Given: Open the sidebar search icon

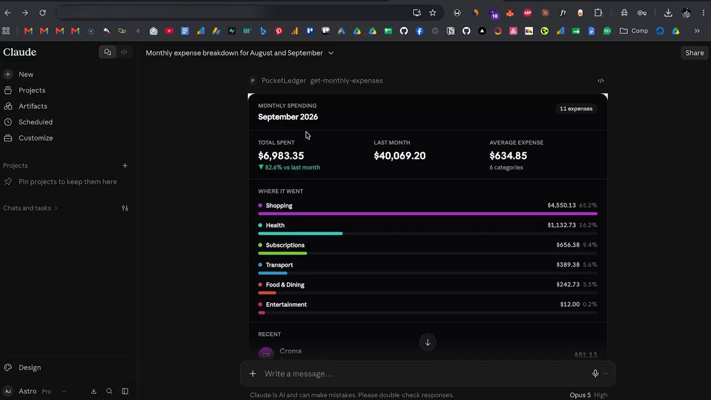Looking at the screenshot, I should point(109,391).
